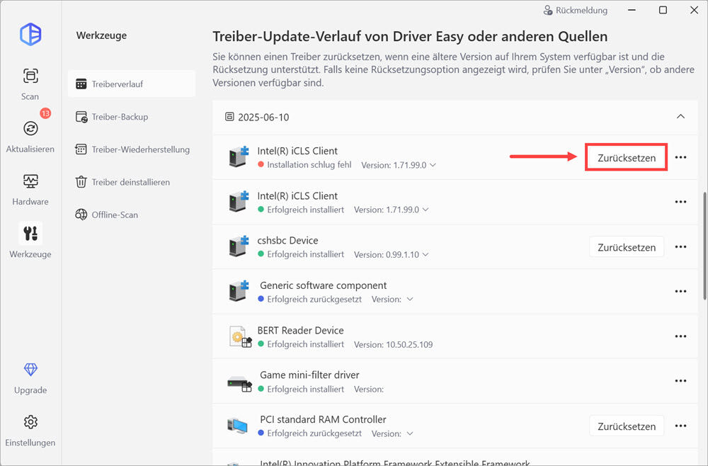Image resolution: width=708 pixels, height=466 pixels.
Task: Open more options for PCI standard RAM Controller
Action: (680, 426)
